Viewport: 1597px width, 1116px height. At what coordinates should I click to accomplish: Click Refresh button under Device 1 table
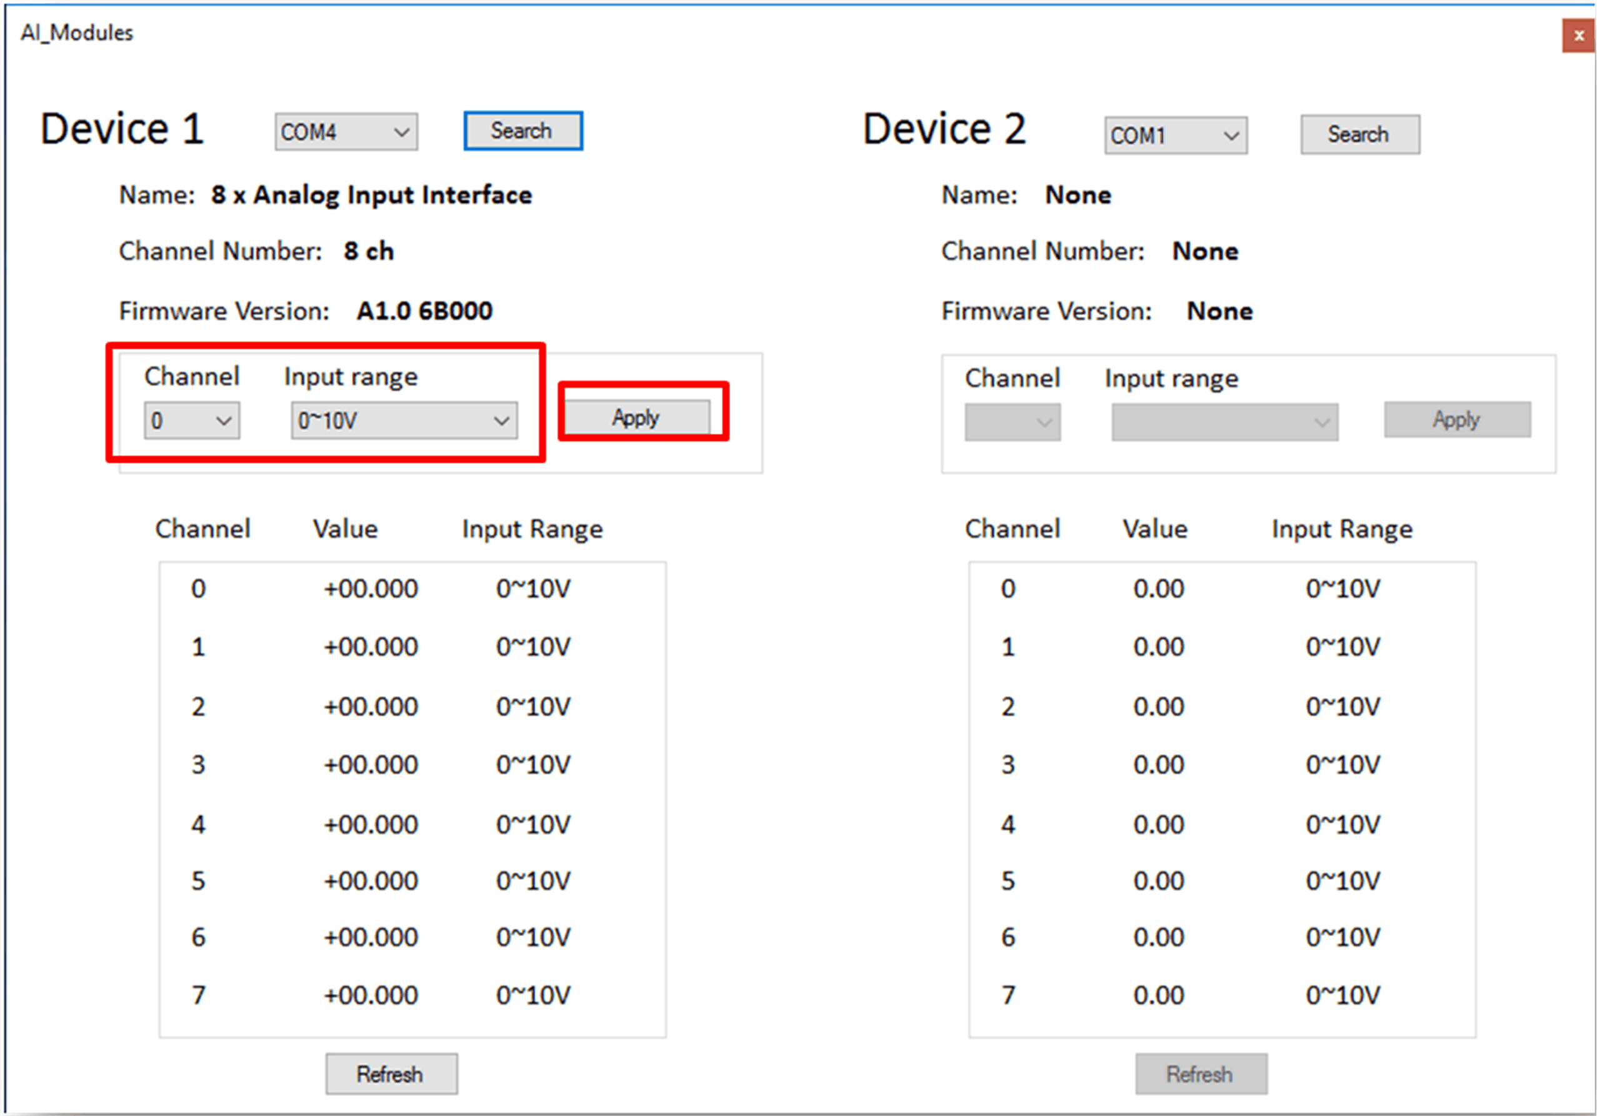391,1074
